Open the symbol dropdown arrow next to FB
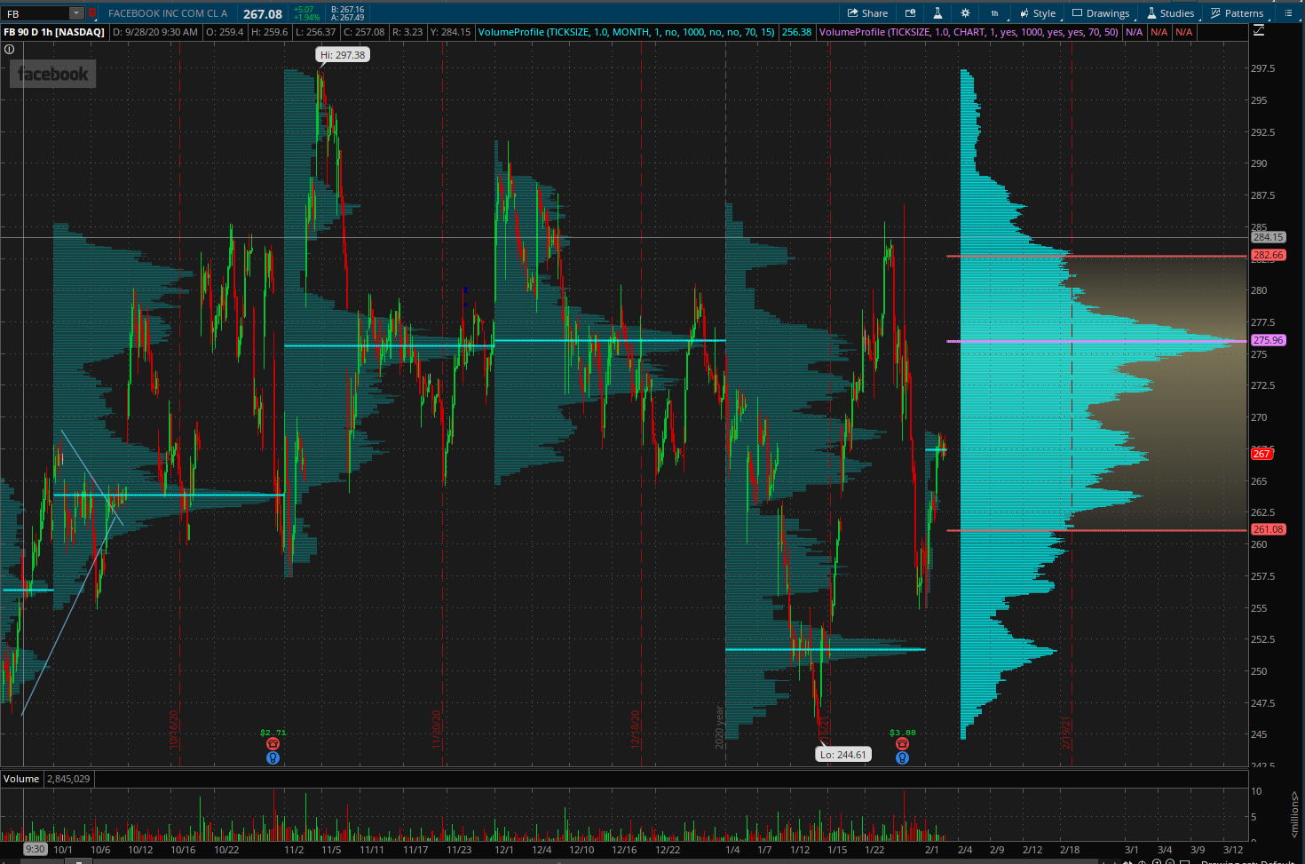Viewport: 1305px width, 864px height. (x=76, y=13)
